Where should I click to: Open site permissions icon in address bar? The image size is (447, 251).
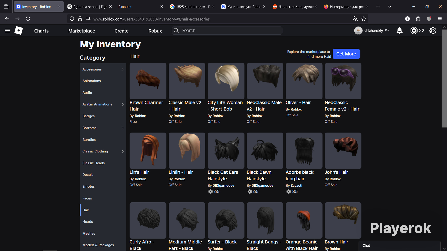[x=88, y=19]
